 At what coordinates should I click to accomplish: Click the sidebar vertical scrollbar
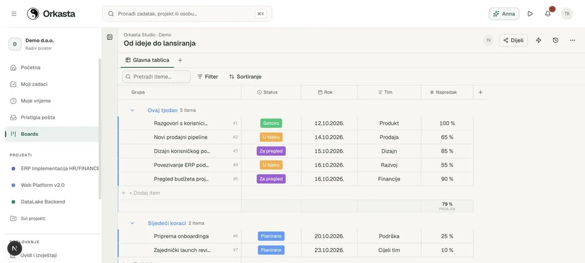point(99,128)
